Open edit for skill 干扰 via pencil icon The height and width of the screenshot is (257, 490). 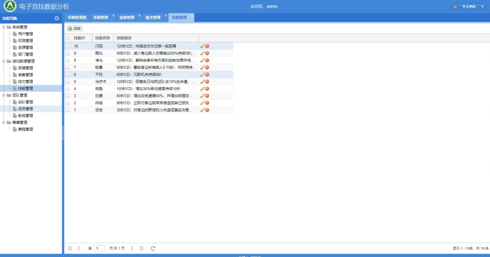coord(203,74)
